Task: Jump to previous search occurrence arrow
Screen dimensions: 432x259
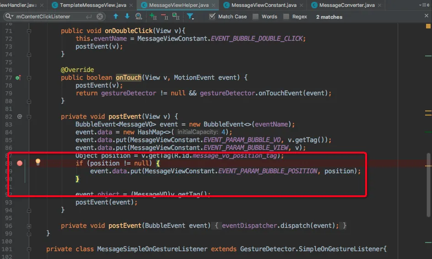Action: [x=116, y=17]
